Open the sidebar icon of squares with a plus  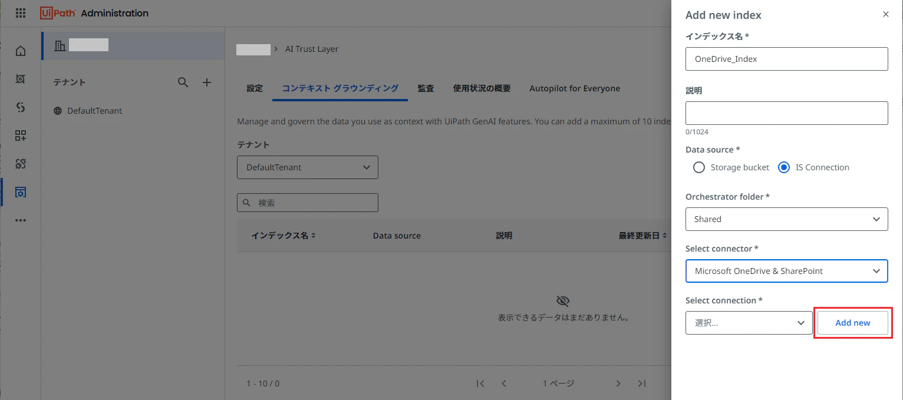(x=21, y=135)
